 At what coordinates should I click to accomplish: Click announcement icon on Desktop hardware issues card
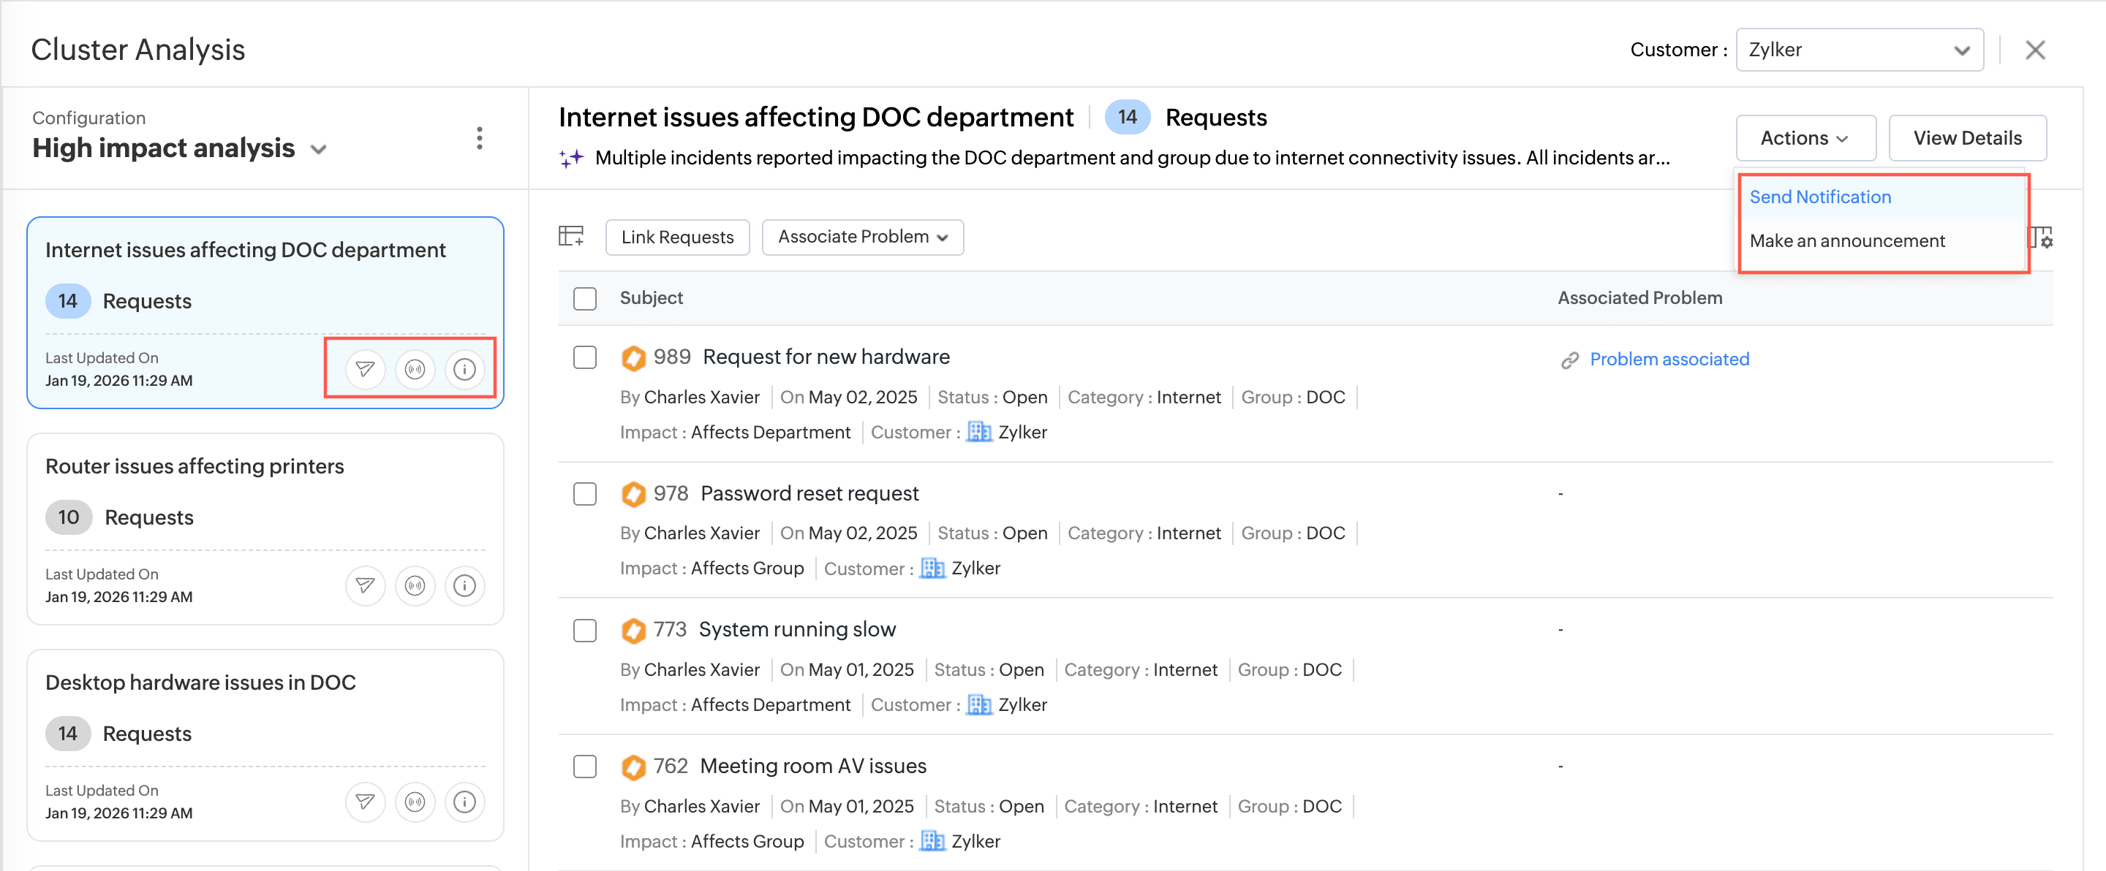coord(415,802)
